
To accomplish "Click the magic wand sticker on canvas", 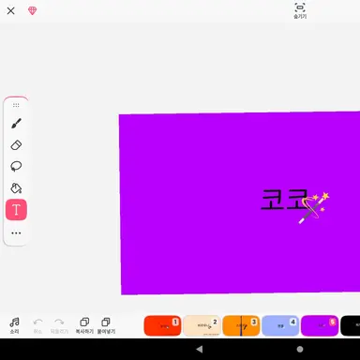I will tap(314, 207).
